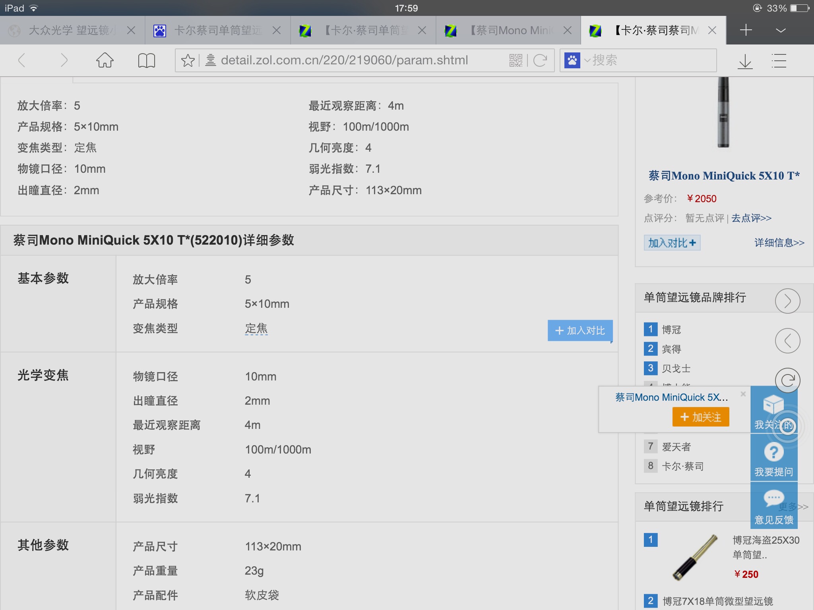Screen dimensions: 814x610
Task: Tap the assistive touch floating circle
Action: pyautogui.click(x=787, y=426)
